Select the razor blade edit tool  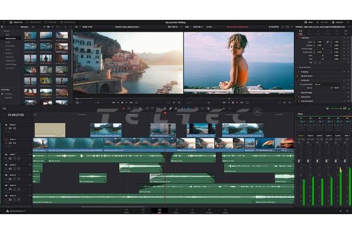pyautogui.click(x=171, y=108)
